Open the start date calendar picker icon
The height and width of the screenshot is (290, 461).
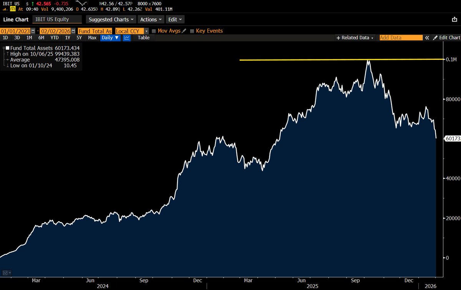[x=33, y=31]
